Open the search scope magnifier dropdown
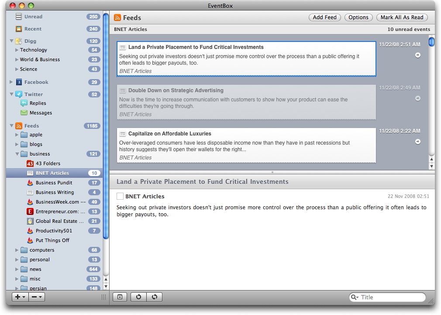The width and height of the screenshot is (441, 315). [355, 297]
